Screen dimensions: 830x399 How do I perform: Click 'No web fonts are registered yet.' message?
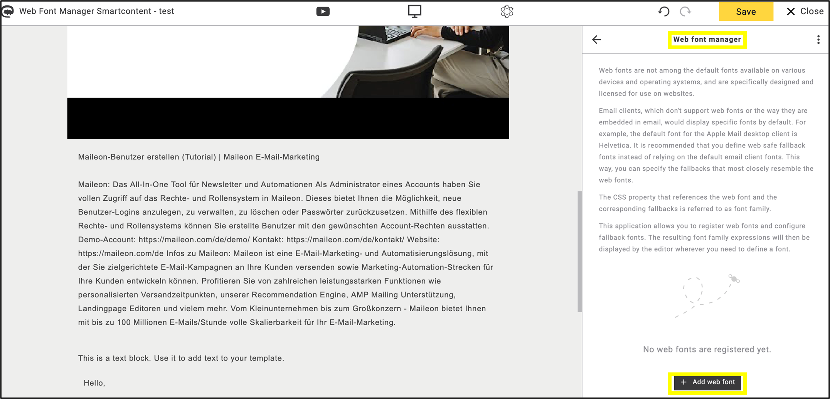click(x=707, y=349)
